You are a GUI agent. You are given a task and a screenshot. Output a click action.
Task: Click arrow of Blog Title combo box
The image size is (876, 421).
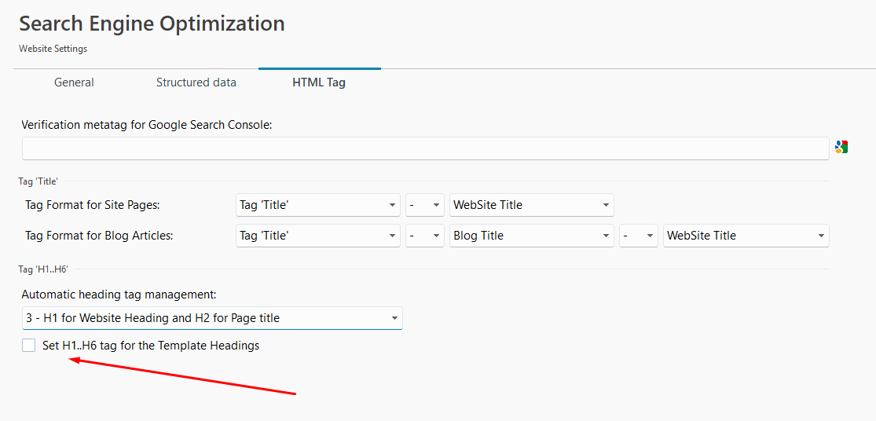[607, 236]
